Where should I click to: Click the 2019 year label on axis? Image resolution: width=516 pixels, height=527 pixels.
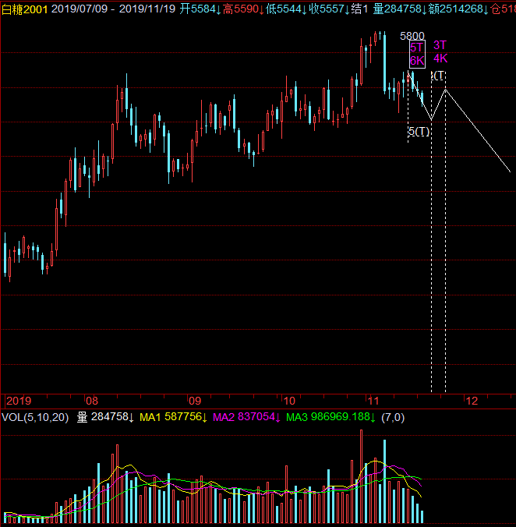17,400
